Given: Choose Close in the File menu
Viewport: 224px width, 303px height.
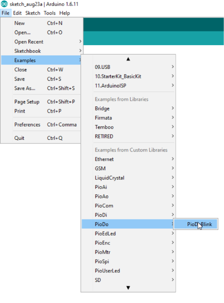Looking at the screenshot, I should coord(41,70).
